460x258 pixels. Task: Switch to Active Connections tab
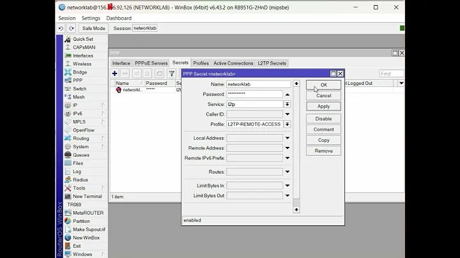[x=233, y=63]
